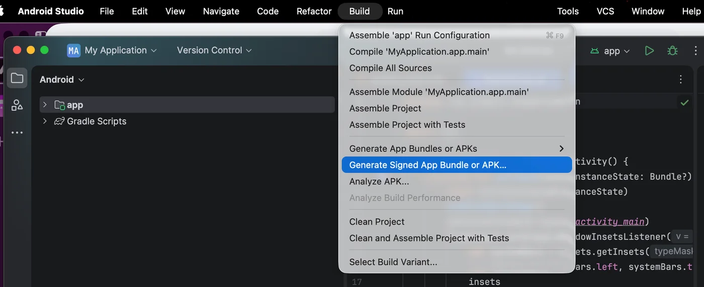Image resolution: width=704 pixels, height=287 pixels.
Task: Open the Project folder tool window icon
Action: [x=17, y=78]
